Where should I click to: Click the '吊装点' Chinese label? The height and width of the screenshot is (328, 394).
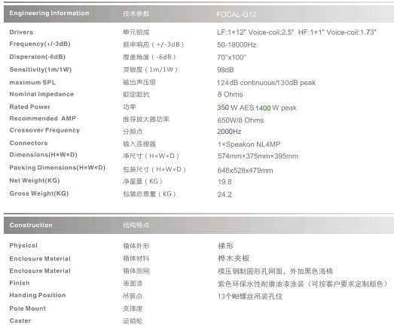tap(133, 296)
